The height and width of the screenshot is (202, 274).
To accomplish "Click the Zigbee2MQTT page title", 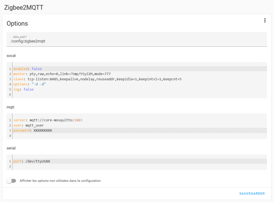I will 24,7.
